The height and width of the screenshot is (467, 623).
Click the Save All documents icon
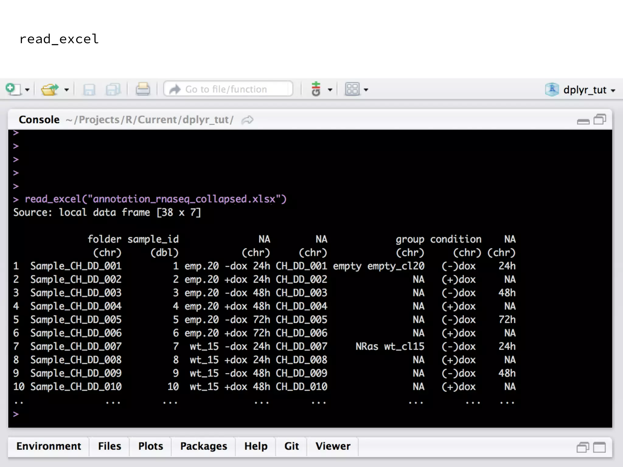113,89
